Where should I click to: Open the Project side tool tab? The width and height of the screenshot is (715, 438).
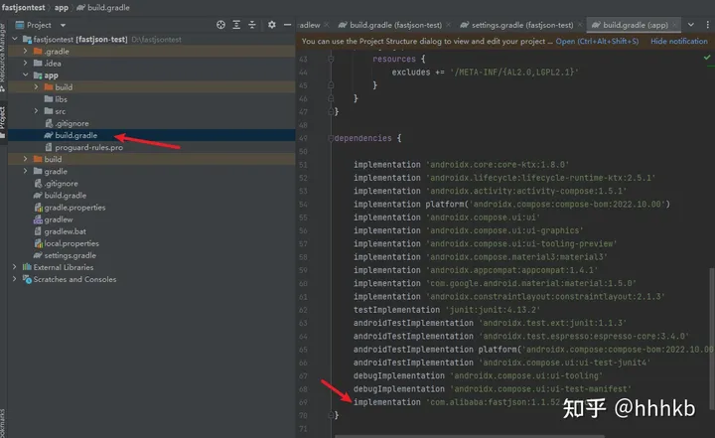coord(3,122)
